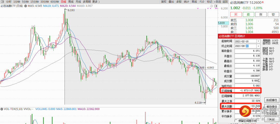Click the 前收盘价 value 6.071
Image resolution: width=280 pixels, height=124 pixels.
click(x=247, y=51)
